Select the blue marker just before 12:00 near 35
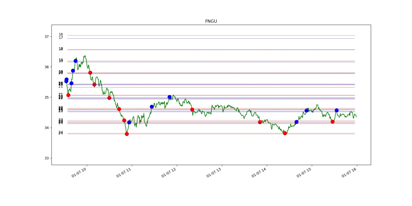The height and width of the screenshot is (206, 412). pos(169,97)
